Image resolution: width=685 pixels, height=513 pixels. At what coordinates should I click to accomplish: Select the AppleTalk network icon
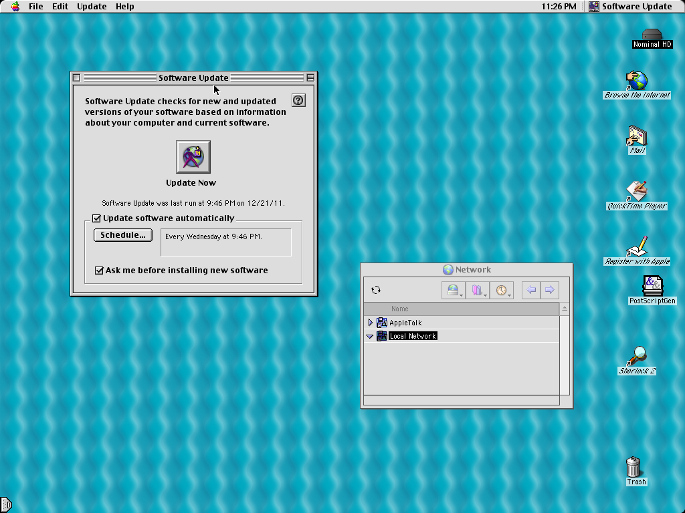[x=382, y=323]
